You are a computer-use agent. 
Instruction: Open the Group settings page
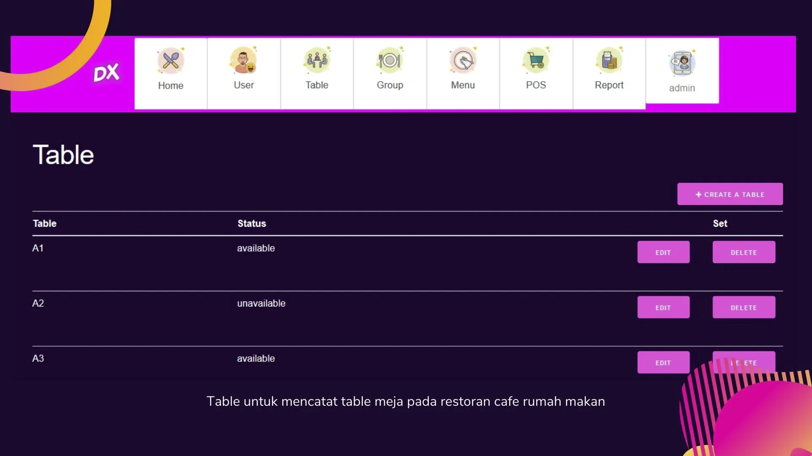390,71
